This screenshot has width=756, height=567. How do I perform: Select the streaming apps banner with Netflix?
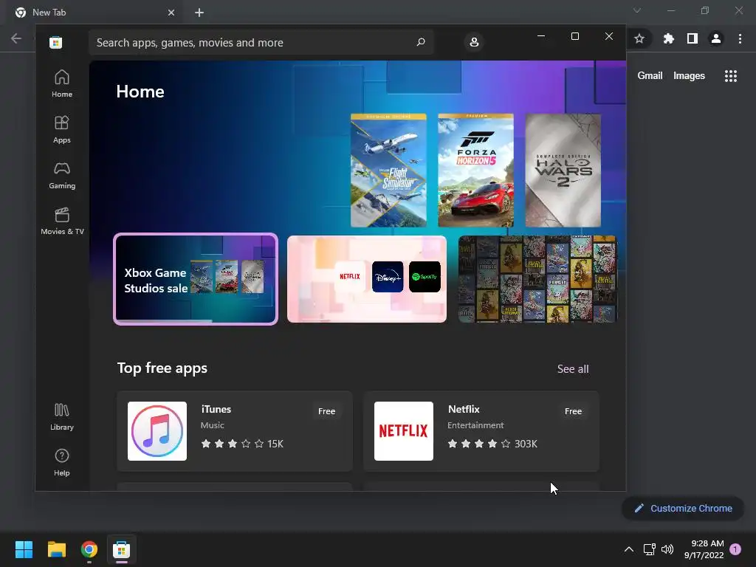pos(366,279)
